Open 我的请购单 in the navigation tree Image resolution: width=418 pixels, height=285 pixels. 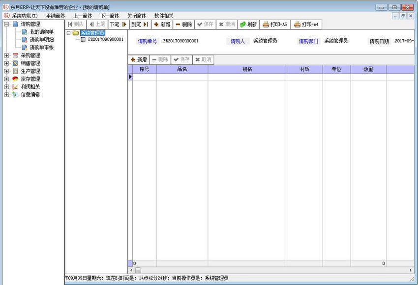(42, 32)
